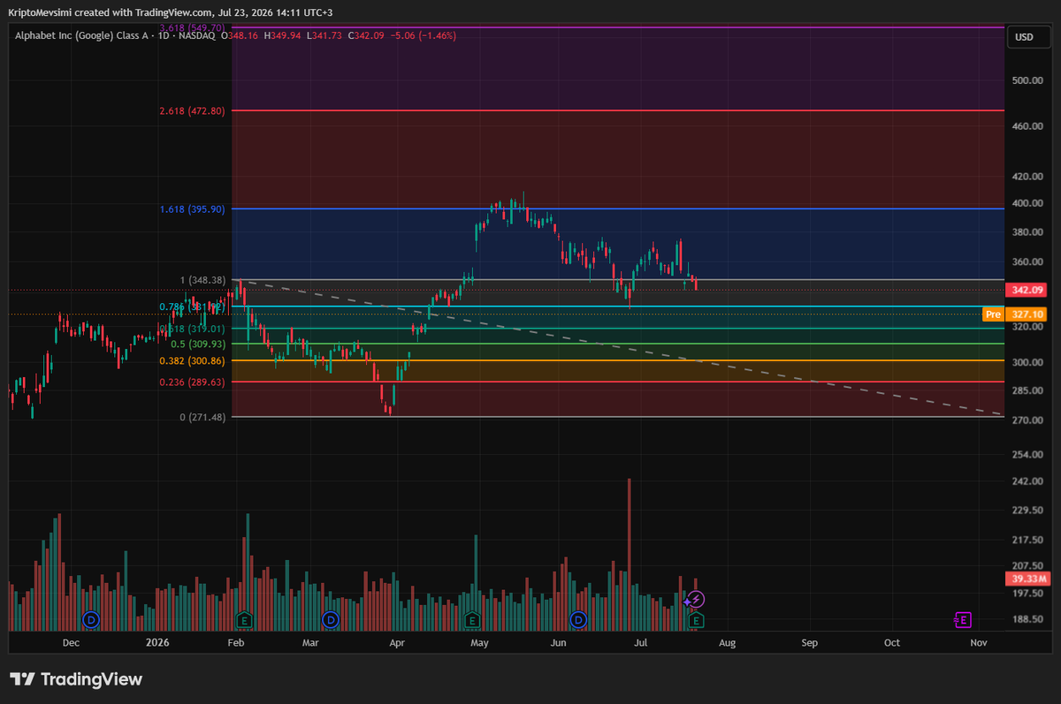The image size is (1061, 704).
Task: Click the Jun time axis label
Action: click(559, 643)
